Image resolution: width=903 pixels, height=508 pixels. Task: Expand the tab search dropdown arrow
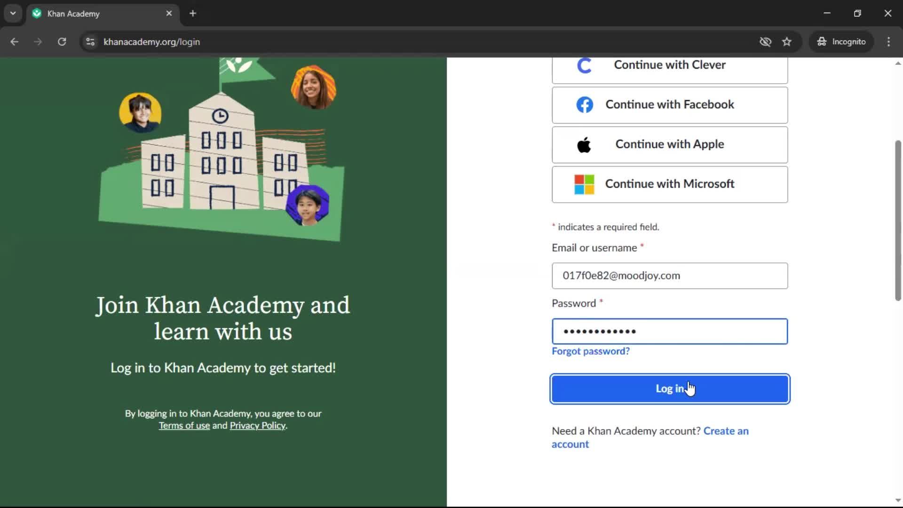[13, 14]
